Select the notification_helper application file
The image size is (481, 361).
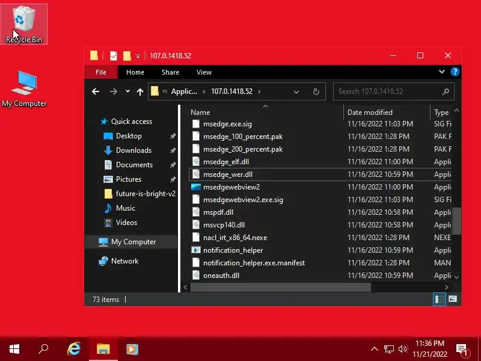click(233, 250)
